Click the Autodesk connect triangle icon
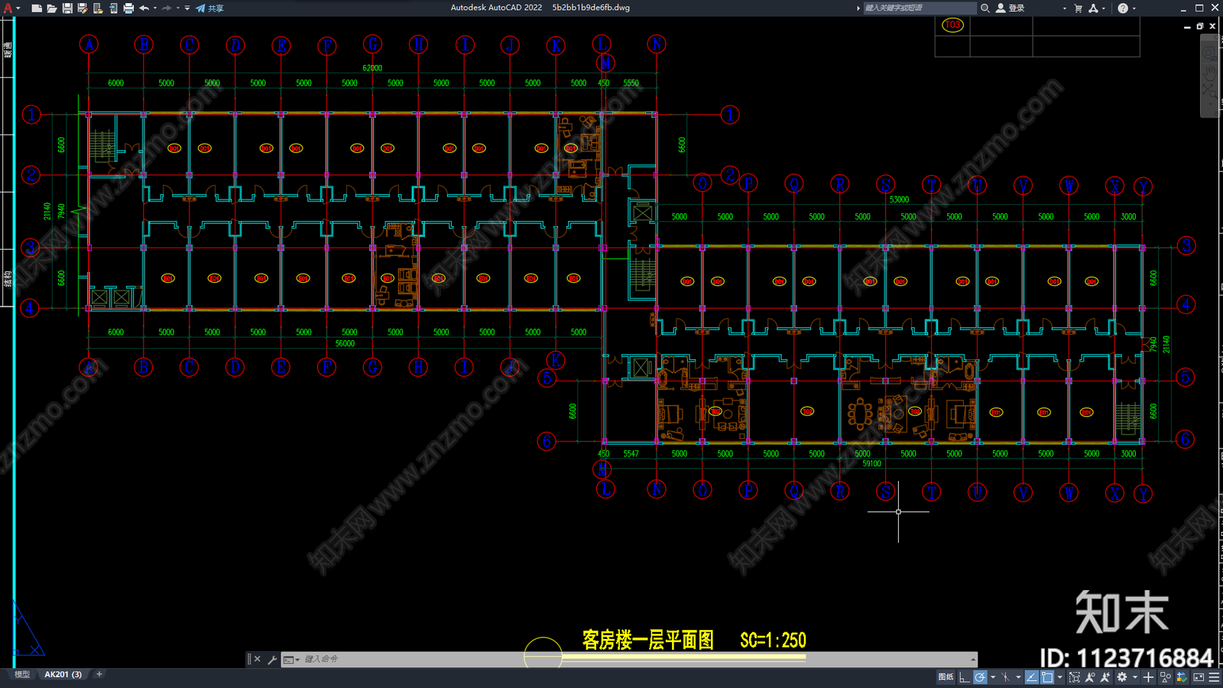Viewport: 1223px width, 688px height. pos(1093,8)
